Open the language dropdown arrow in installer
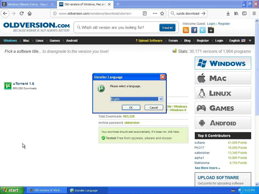The height and width of the screenshot is (194, 259). [161, 99]
